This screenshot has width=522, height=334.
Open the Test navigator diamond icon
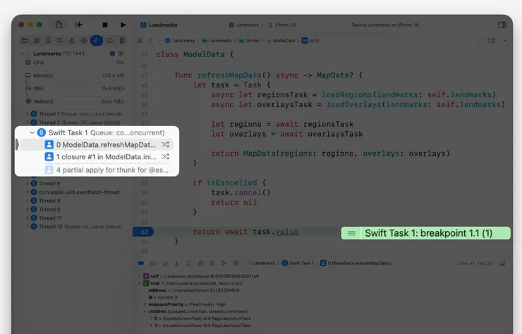tap(83, 41)
